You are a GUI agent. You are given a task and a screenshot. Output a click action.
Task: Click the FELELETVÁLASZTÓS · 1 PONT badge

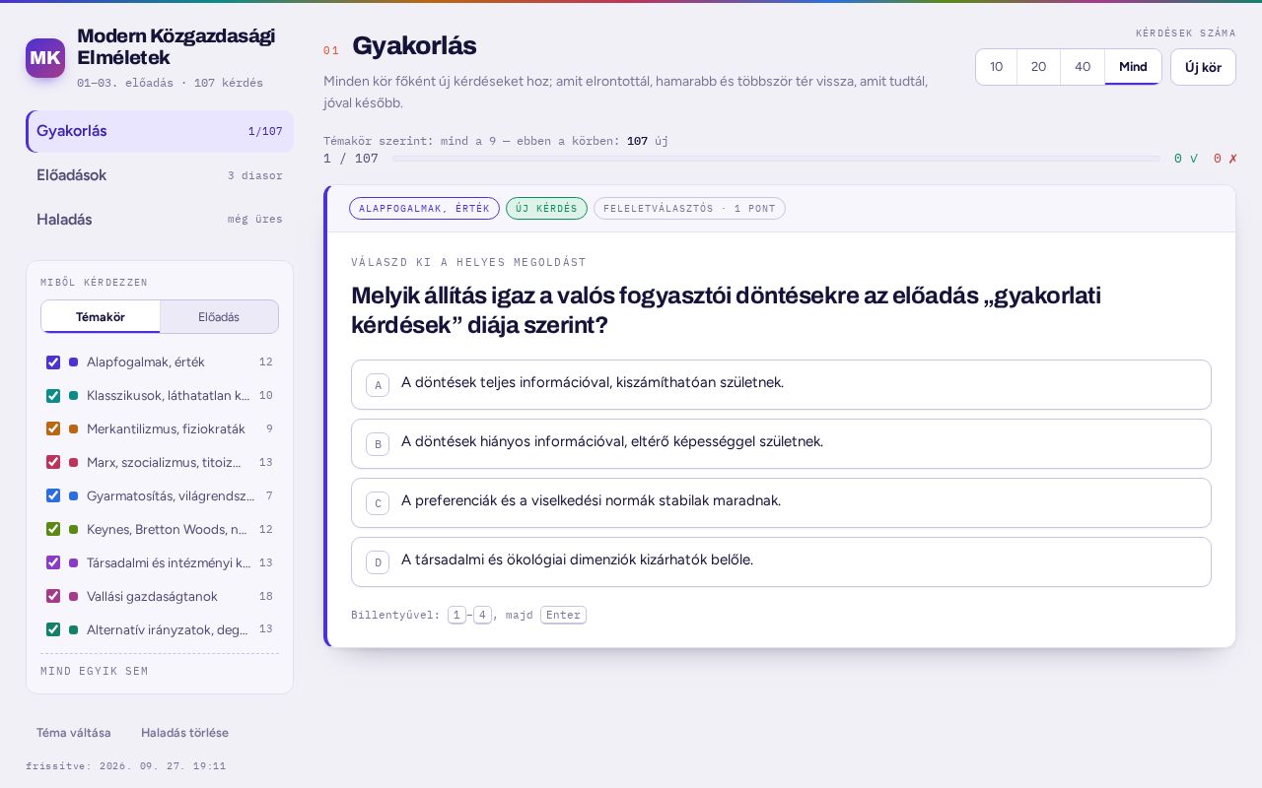tap(689, 209)
